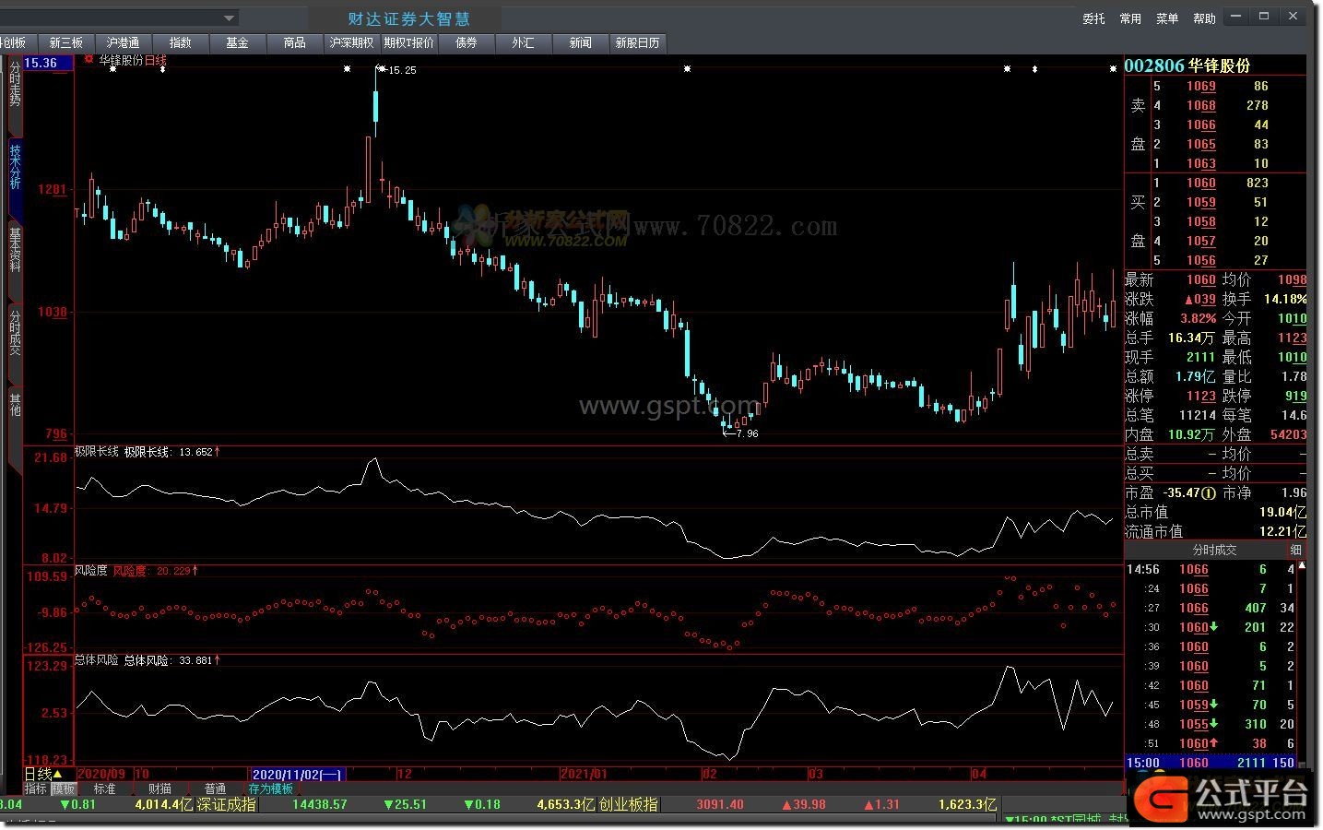Open the 基本资料 side tab
The height and width of the screenshot is (830, 1323).
coord(15,249)
